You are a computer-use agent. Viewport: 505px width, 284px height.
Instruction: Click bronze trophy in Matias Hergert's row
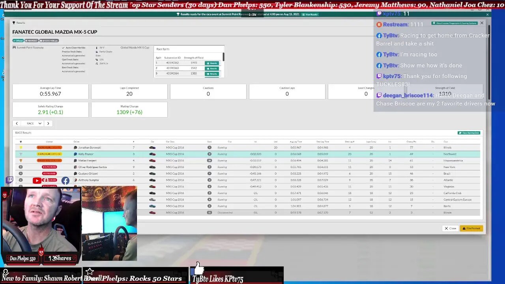(21, 161)
